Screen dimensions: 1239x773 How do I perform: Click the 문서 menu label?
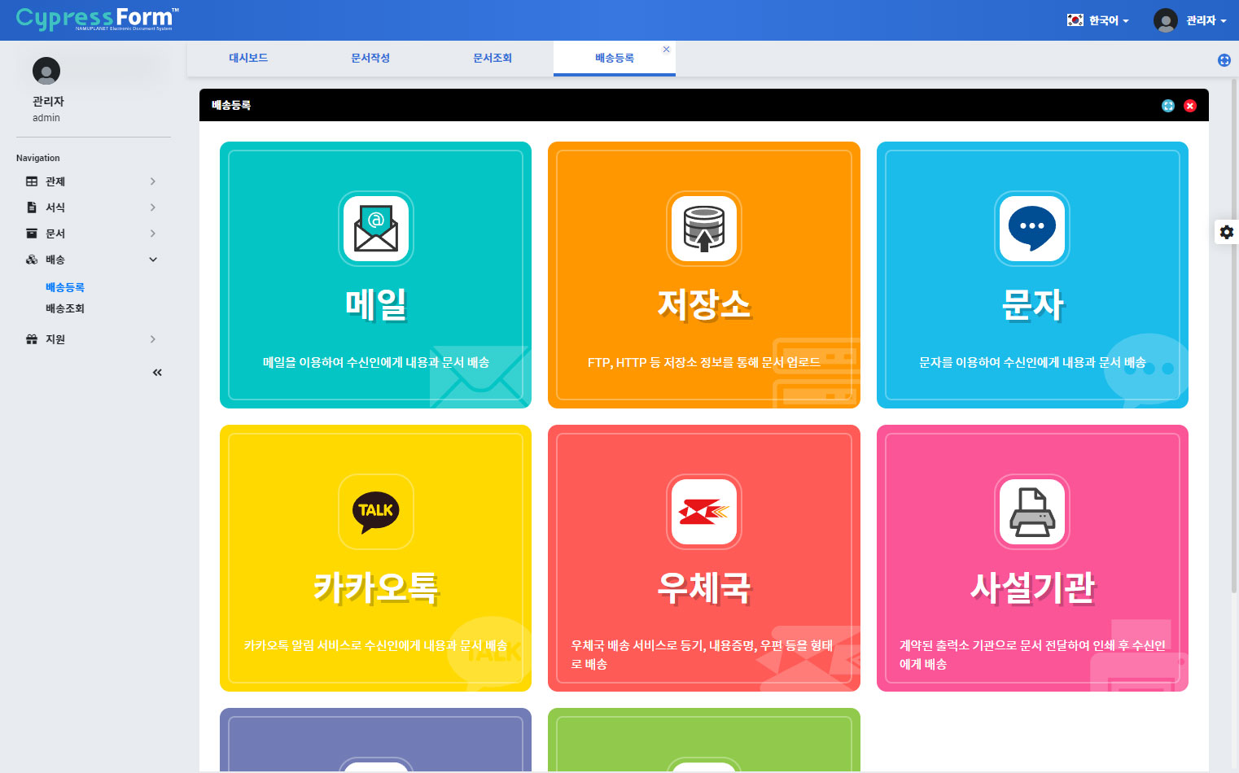tap(55, 234)
